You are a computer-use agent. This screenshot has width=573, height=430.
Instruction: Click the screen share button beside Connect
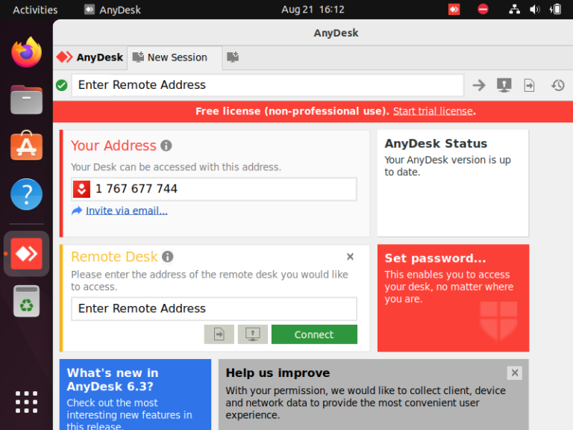pyautogui.click(x=252, y=334)
